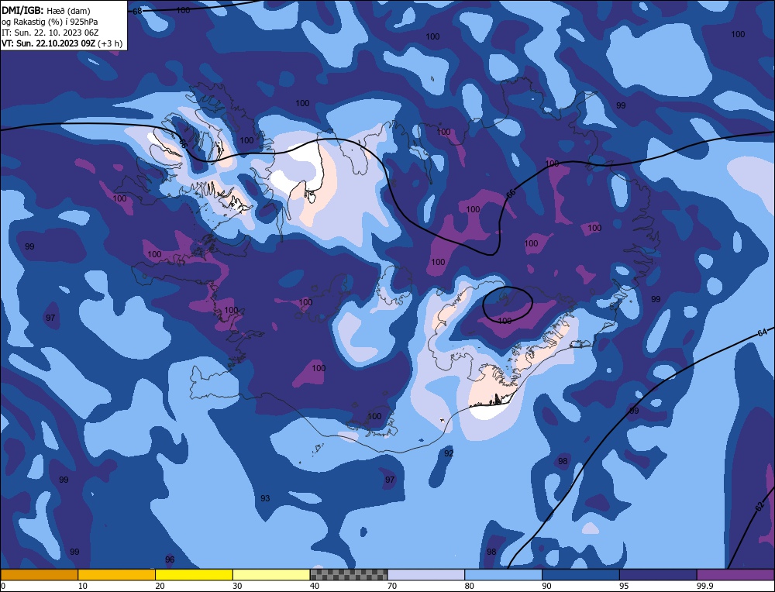Click the '93' humidity value on map

coord(265,498)
